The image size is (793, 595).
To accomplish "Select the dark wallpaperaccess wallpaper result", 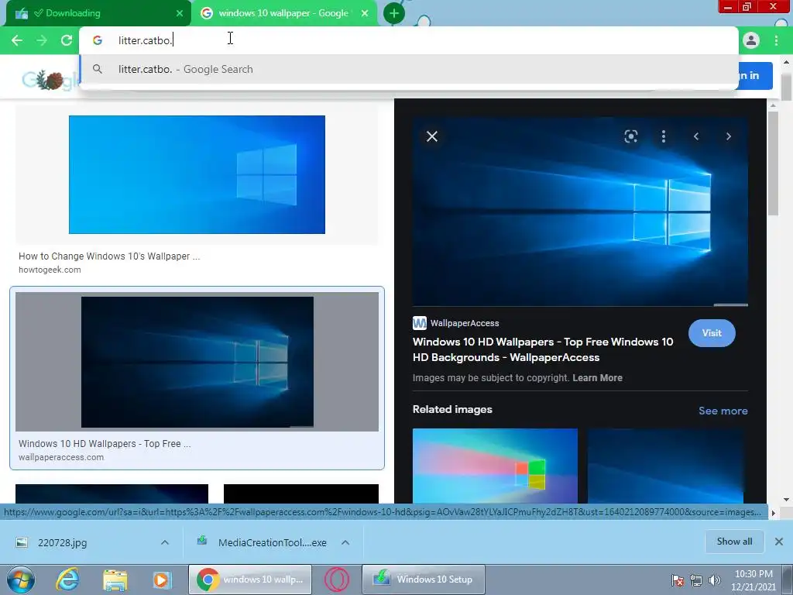I will pyautogui.click(x=197, y=362).
